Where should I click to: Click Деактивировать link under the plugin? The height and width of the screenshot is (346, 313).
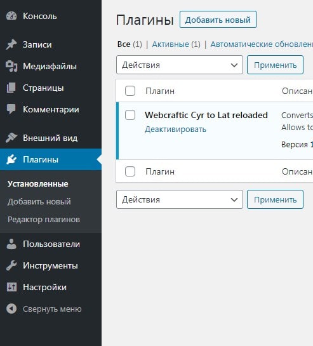pos(175,130)
